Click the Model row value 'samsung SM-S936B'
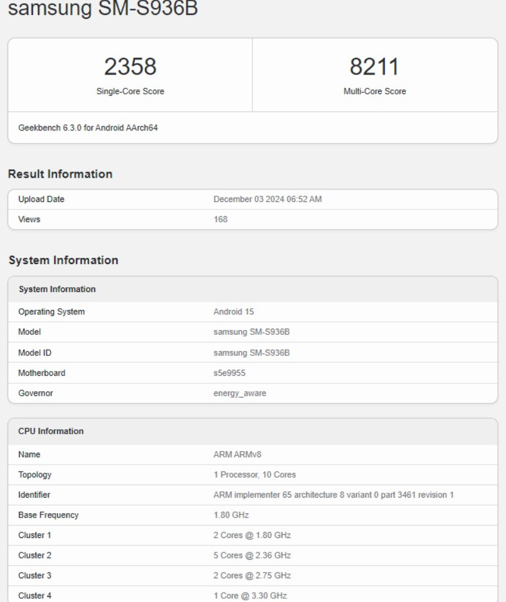Viewport: 506px width, 602px height. click(251, 332)
